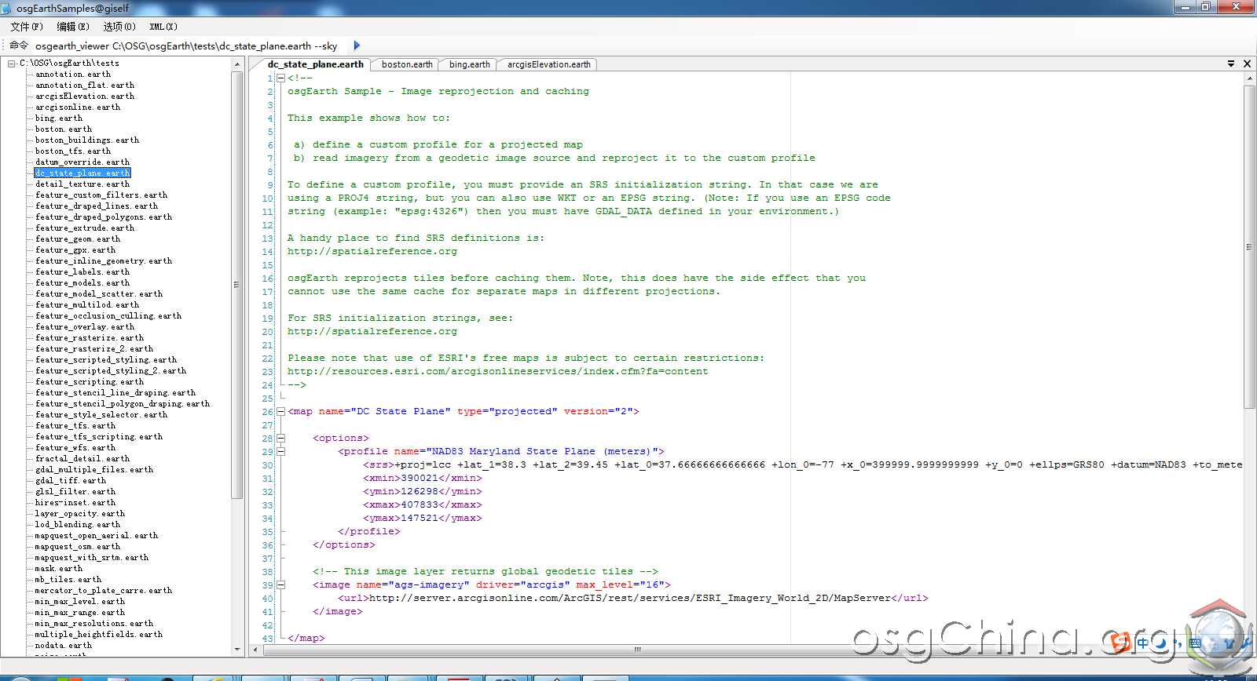Collapse the options element fold at line 28
This screenshot has height=681, width=1257.
click(280, 438)
